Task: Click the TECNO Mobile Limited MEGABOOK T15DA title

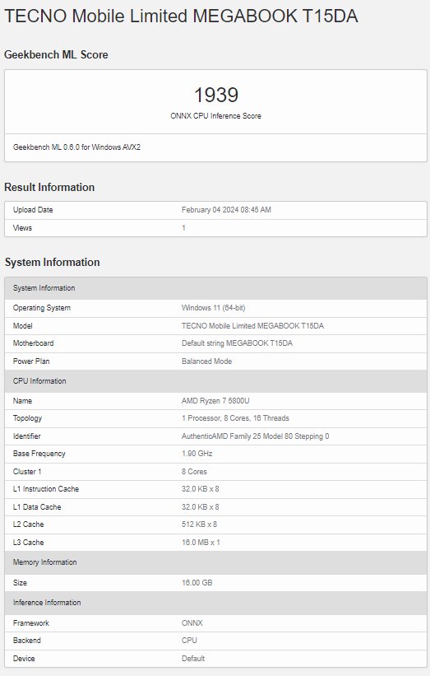Action: (181, 16)
